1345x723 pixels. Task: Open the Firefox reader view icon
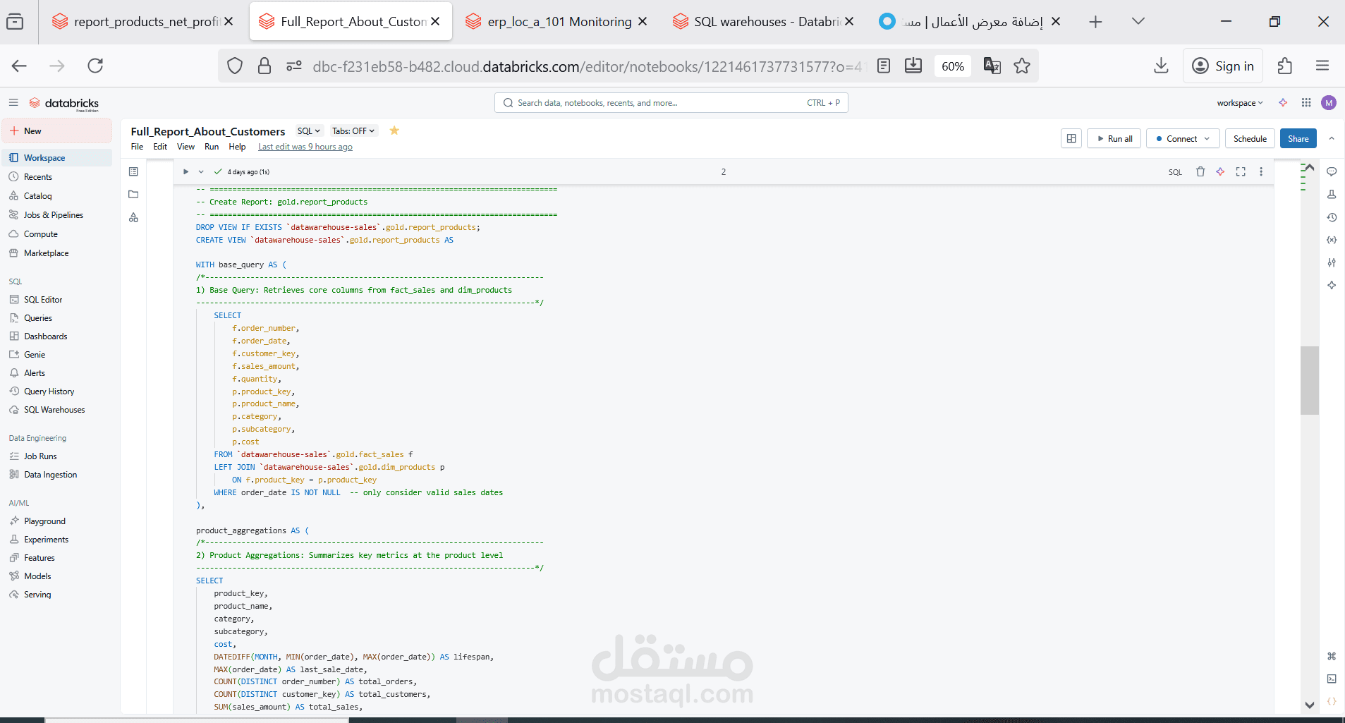884,66
